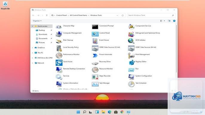Open the recent locations dropdown arrow

(42, 15)
